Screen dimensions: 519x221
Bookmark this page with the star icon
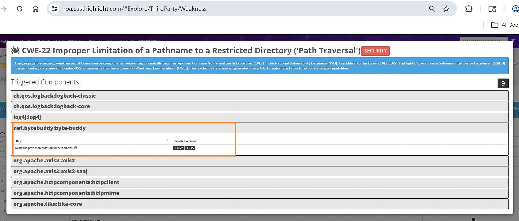[x=446, y=9]
